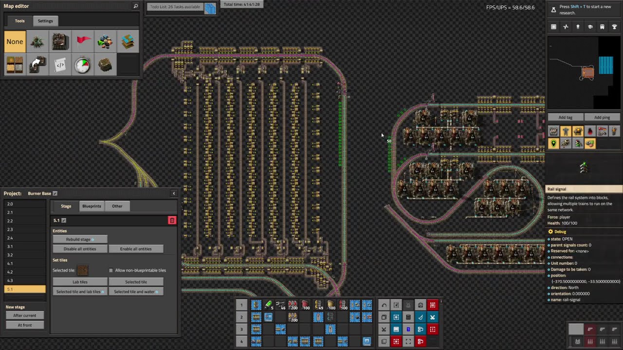Choose the selected tile swatch

pos(83,270)
